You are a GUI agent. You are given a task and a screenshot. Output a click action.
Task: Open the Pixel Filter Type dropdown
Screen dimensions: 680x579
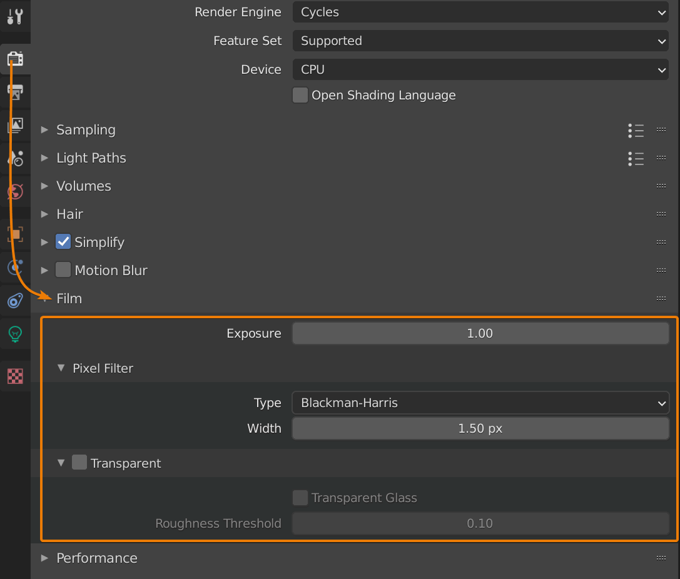(480, 403)
